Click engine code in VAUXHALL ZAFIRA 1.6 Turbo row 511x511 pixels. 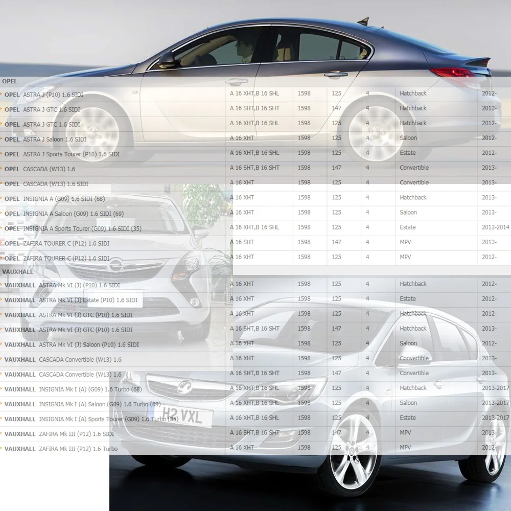click(x=242, y=448)
